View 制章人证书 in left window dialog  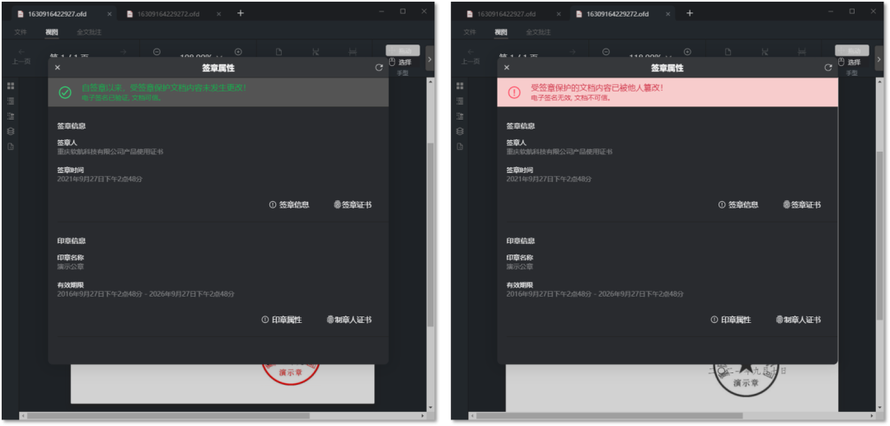point(349,320)
